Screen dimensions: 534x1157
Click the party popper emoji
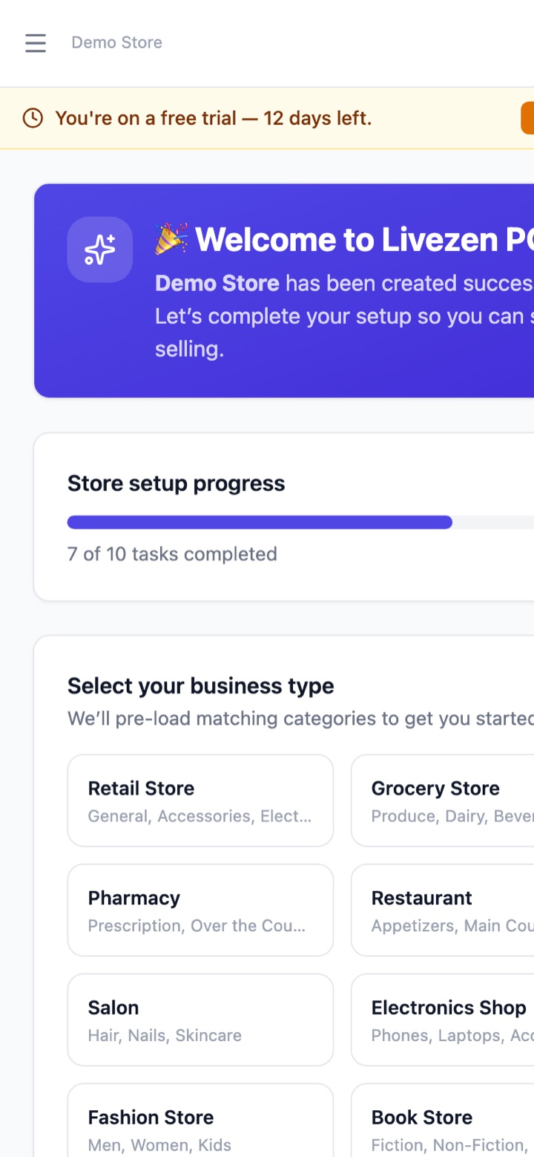pos(171,239)
